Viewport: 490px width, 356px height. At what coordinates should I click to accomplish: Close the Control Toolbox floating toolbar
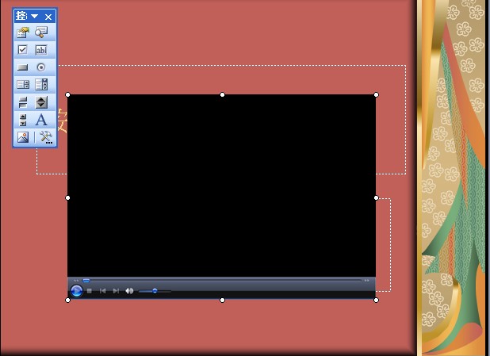48,17
